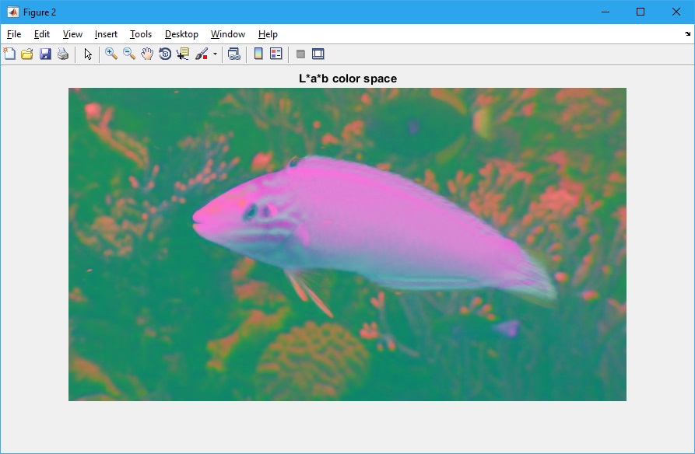695x454 pixels.
Task: Select the Data Cursor tool
Action: [183, 54]
